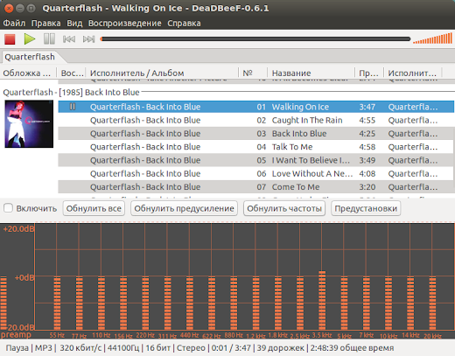Skip to the next track
Image resolution: width=455 pixels, height=356 pixels.
pyautogui.click(x=88, y=39)
